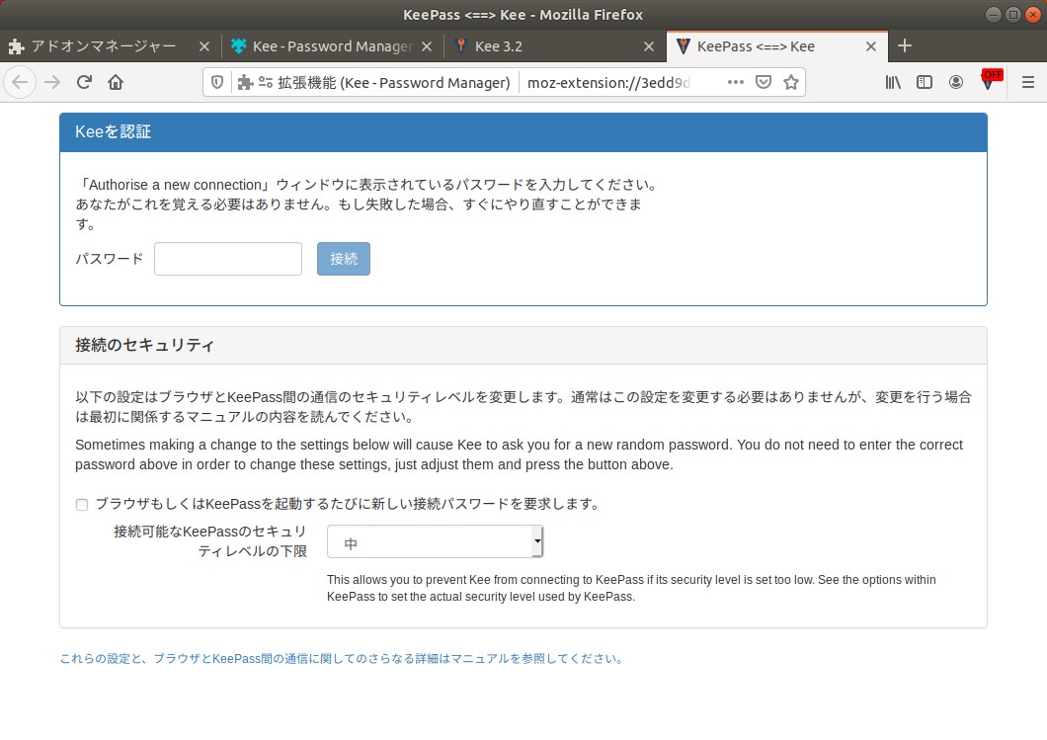Click the tracking protection shield icon
Viewport: 1047px width, 740px height.
[x=218, y=83]
